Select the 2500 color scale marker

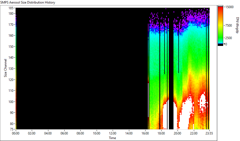229,38
